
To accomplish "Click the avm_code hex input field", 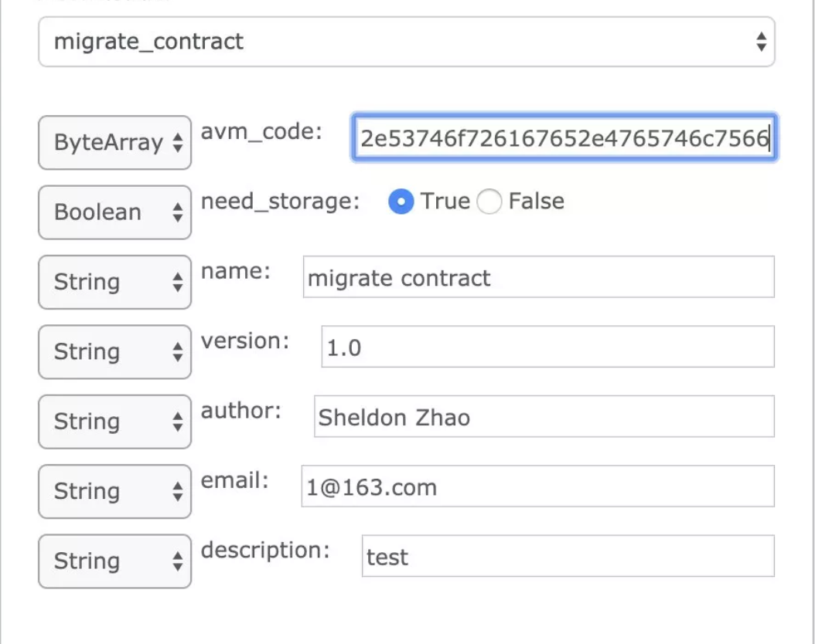I will coord(564,139).
